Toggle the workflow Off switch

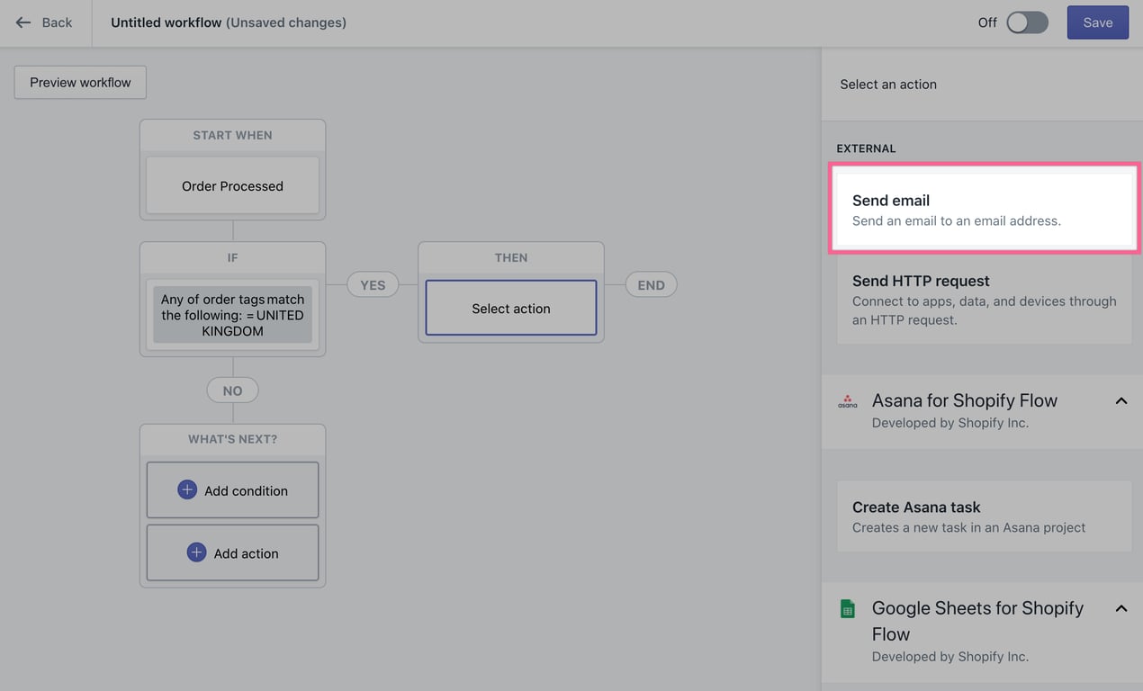pyautogui.click(x=1027, y=22)
